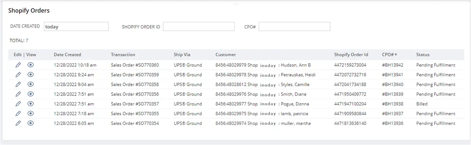Click the TOTAL: 7 count text
The image size is (471, 145).
tap(19, 40)
